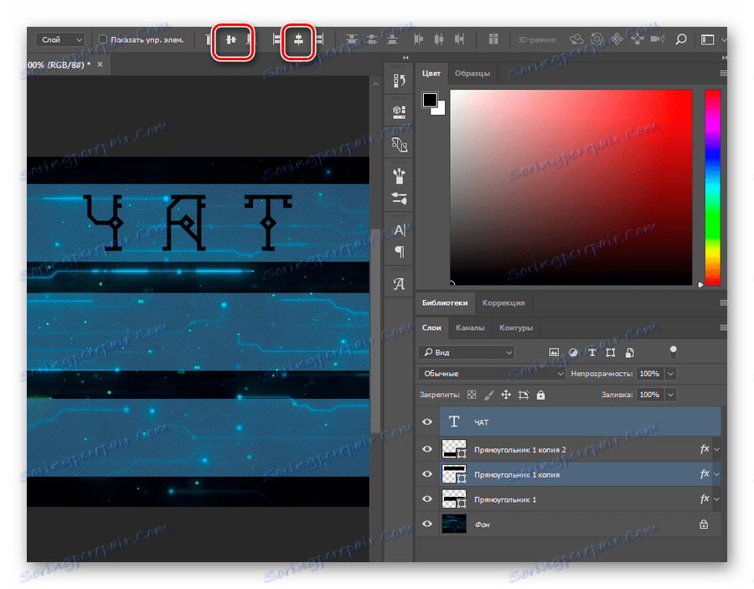Distribute layers by right edges
The height and width of the screenshot is (589, 754).
(x=460, y=40)
